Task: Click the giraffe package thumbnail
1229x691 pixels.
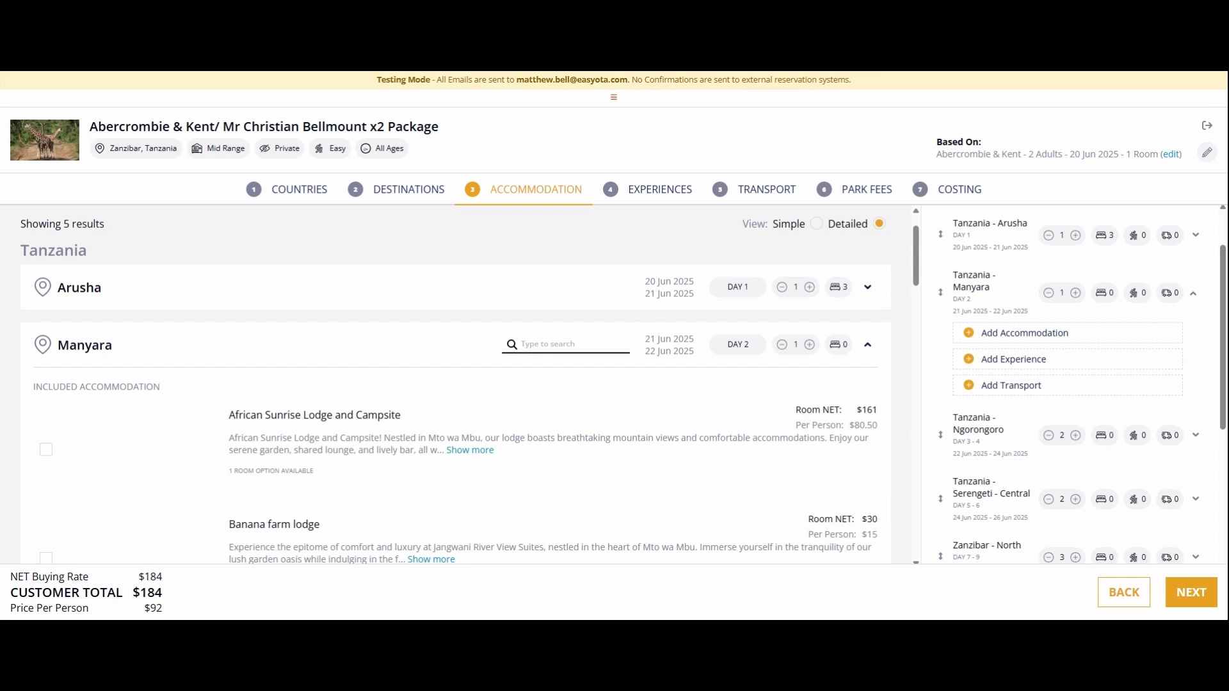Action: [x=45, y=140]
